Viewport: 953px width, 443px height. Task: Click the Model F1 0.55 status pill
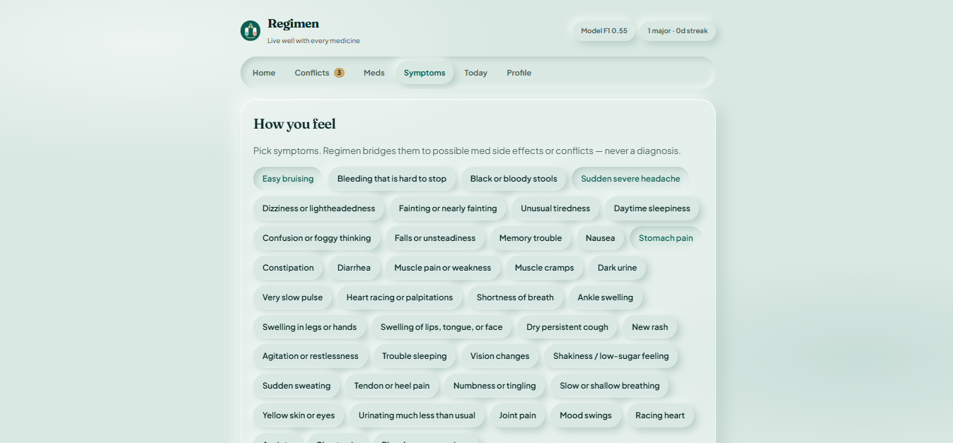(x=604, y=31)
